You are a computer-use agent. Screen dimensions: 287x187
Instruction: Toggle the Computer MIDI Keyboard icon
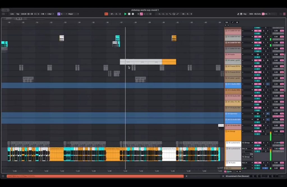(x=241, y=14)
